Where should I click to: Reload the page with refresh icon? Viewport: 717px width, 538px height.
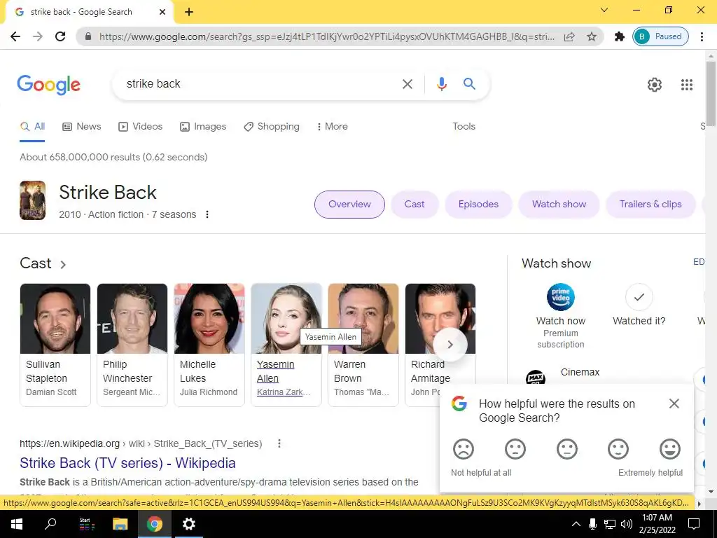(x=60, y=36)
